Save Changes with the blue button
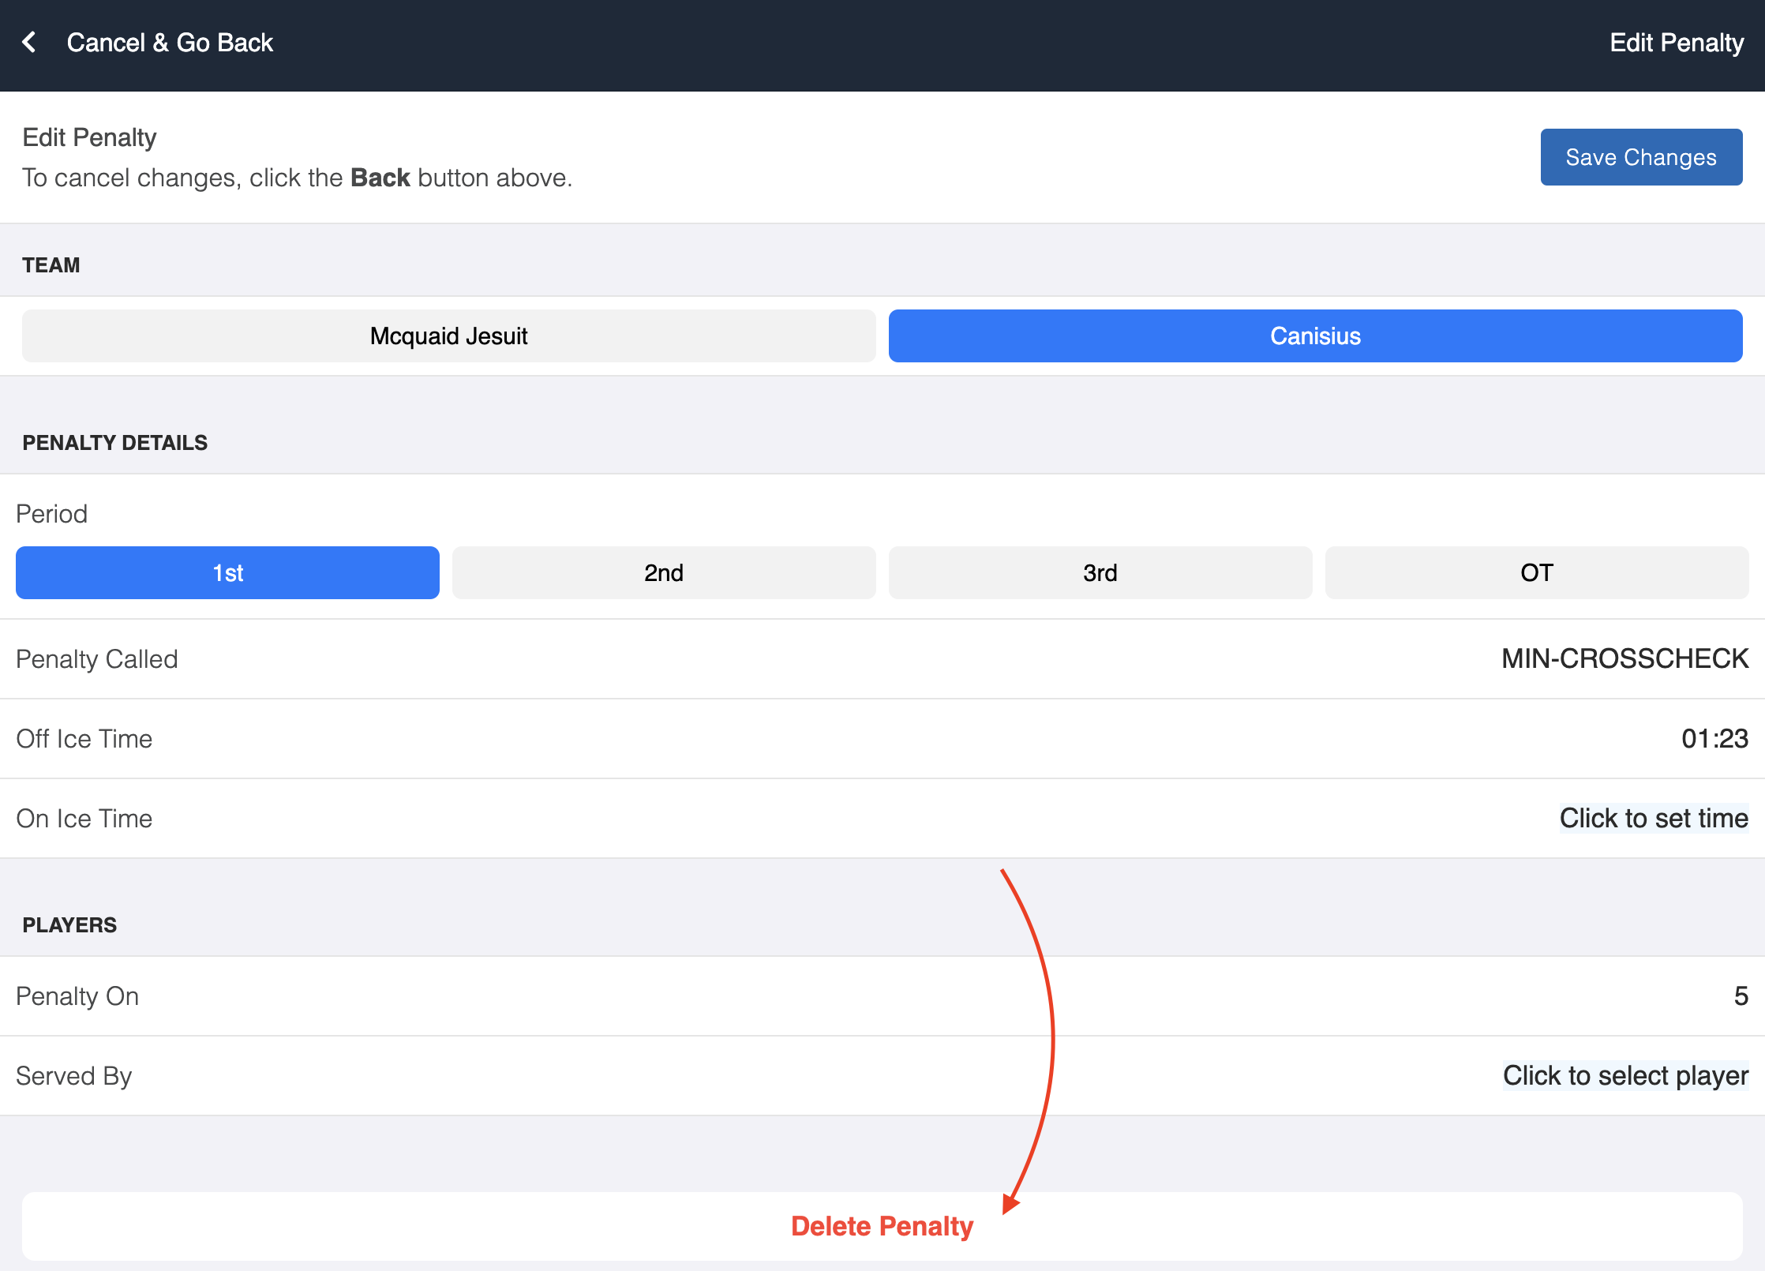The width and height of the screenshot is (1765, 1271). pos(1640,157)
